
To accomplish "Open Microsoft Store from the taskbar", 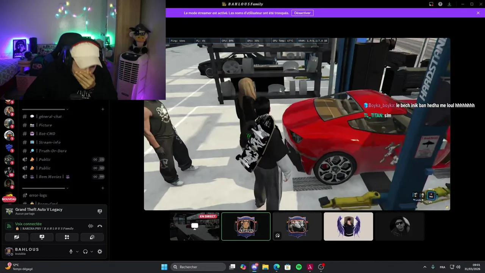I will coord(288,267).
